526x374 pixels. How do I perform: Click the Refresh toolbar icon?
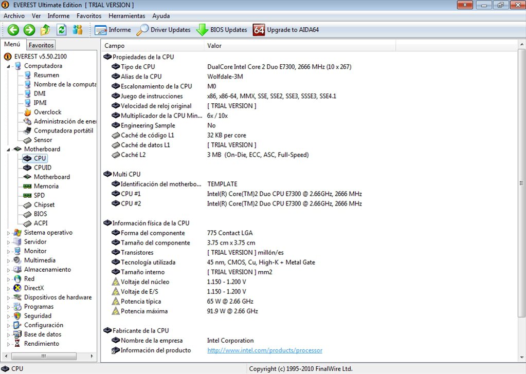tap(61, 30)
